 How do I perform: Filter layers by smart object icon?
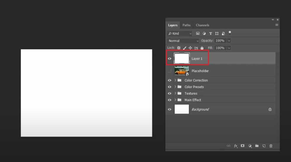click(223, 34)
